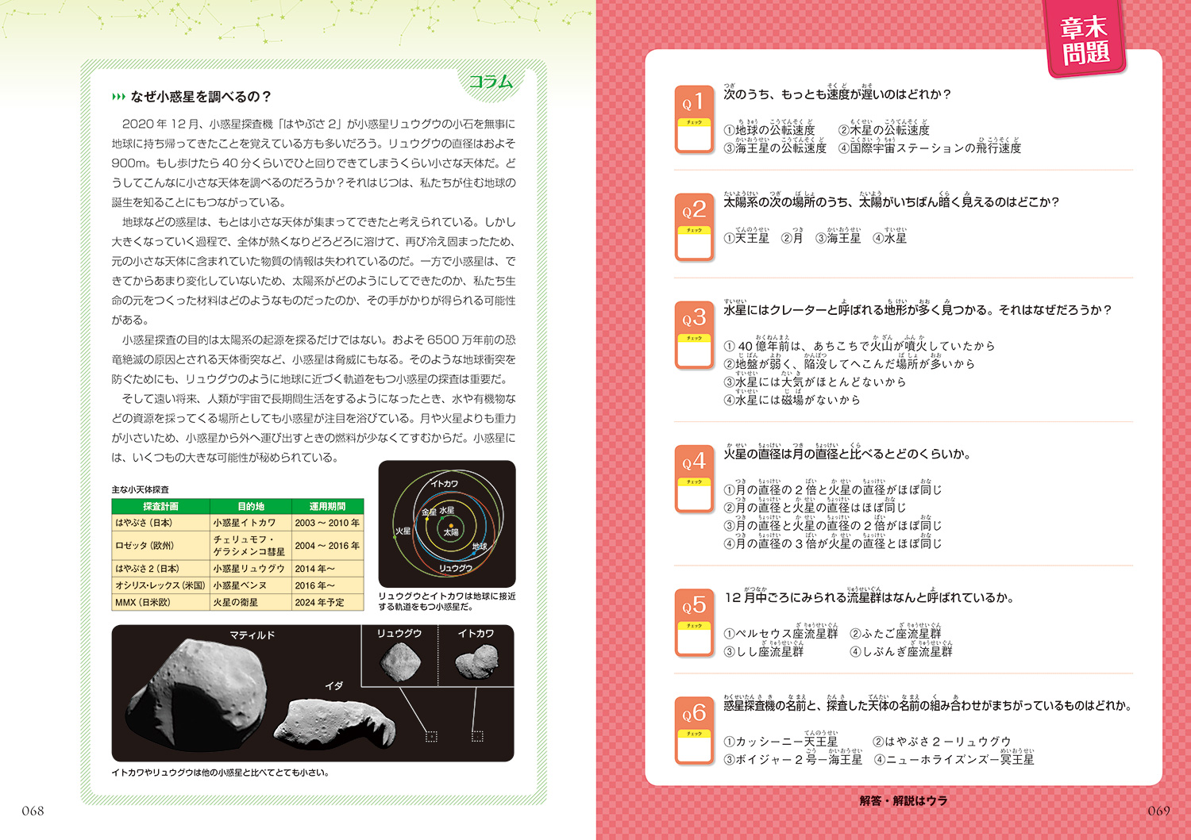Viewport: 1191px width, 840px height.
Task: Click the 探査計画 table header
Action: coord(160,506)
